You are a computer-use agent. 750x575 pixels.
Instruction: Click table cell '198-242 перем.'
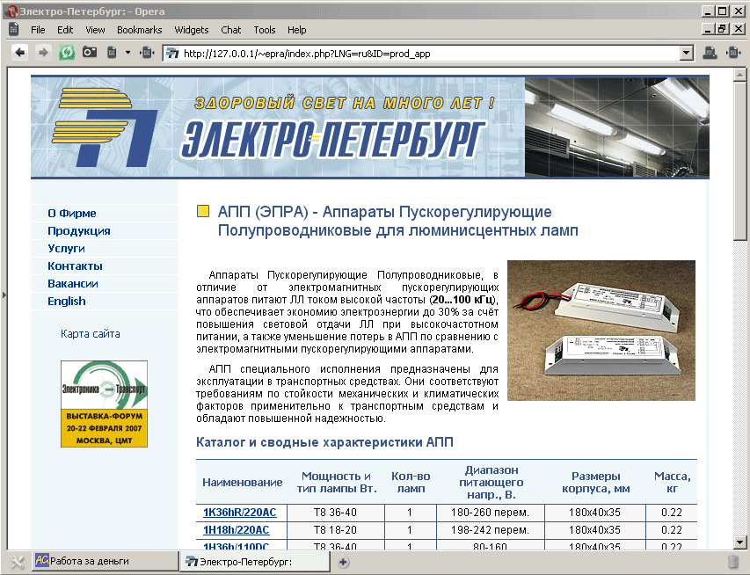[491, 530]
